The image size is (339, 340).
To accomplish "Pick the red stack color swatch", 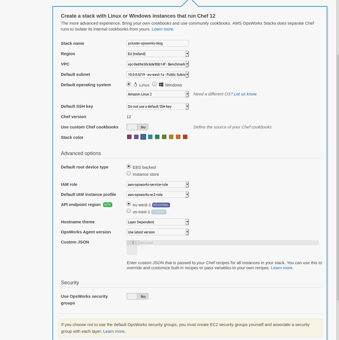I will coord(185,137).
